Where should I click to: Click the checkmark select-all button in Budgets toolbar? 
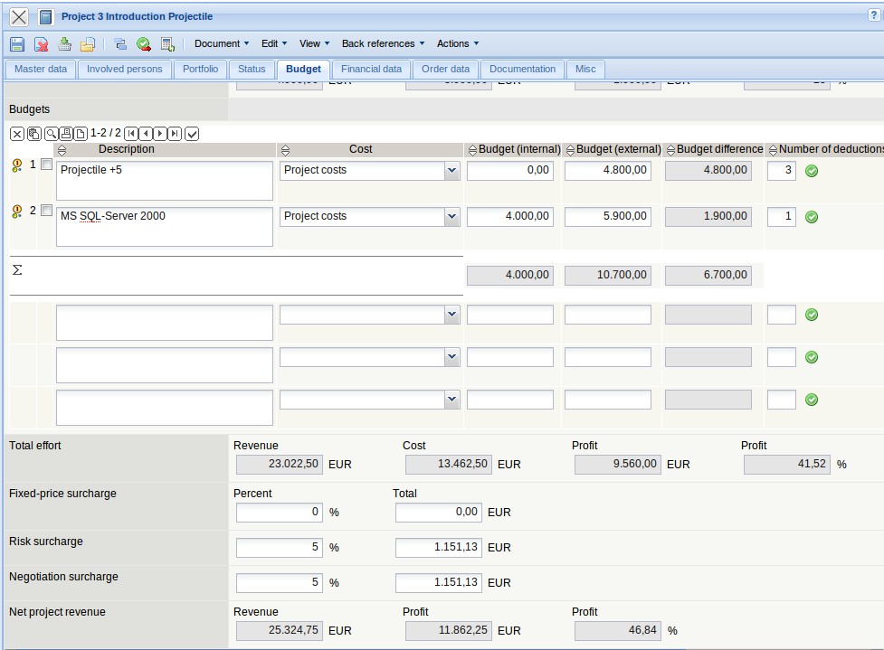tap(192, 134)
